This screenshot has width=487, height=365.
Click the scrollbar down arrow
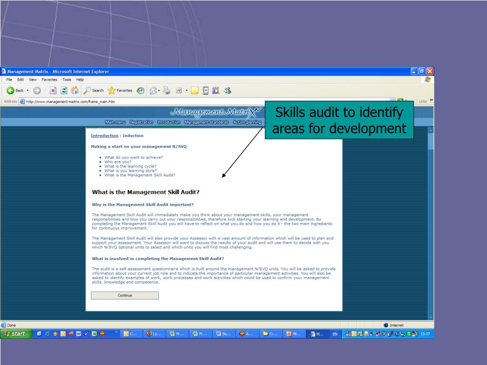click(x=430, y=317)
